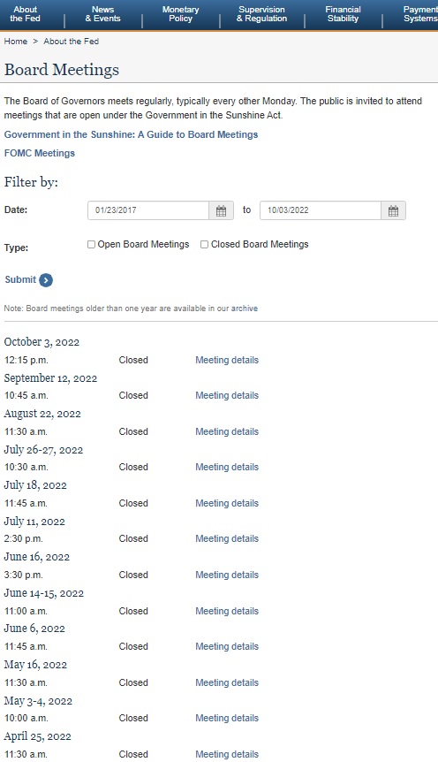Open the archive link in the note
Viewport: 438px width, 762px height.
(x=245, y=309)
